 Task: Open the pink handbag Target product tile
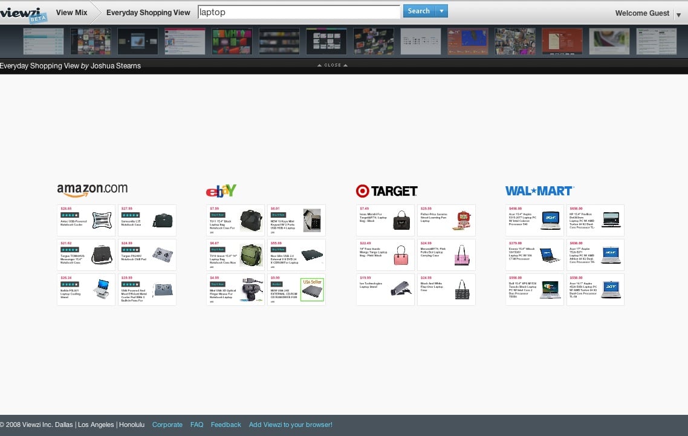pos(385,255)
